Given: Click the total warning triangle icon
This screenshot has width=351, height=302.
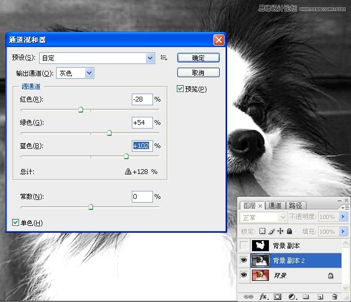Looking at the screenshot, I should point(128,171).
